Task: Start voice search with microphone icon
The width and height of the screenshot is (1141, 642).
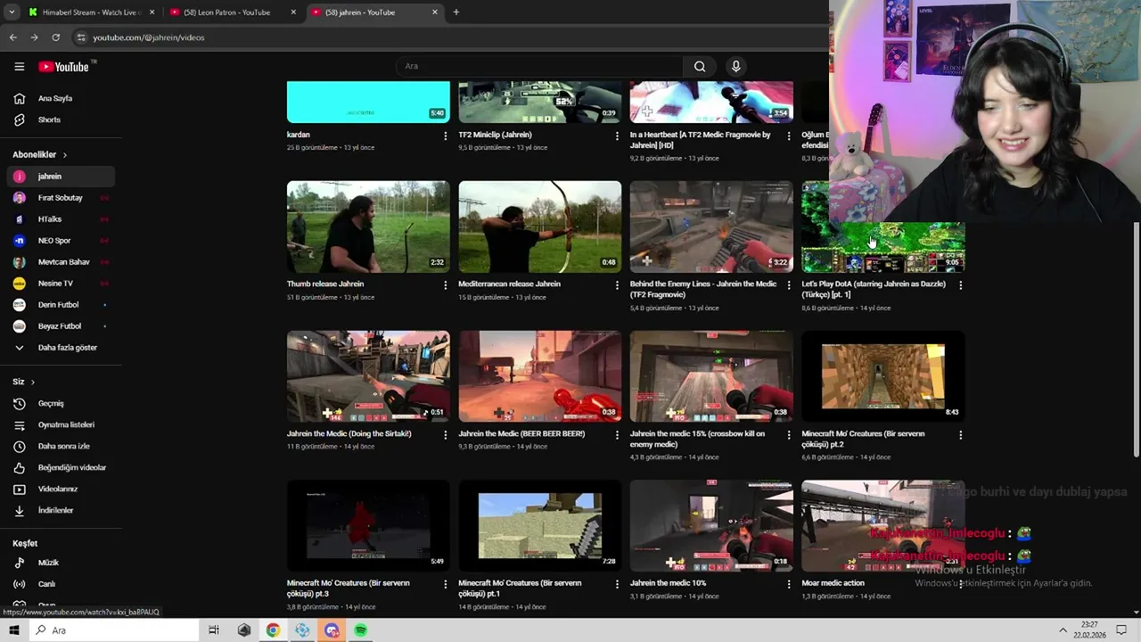Action: tap(735, 66)
